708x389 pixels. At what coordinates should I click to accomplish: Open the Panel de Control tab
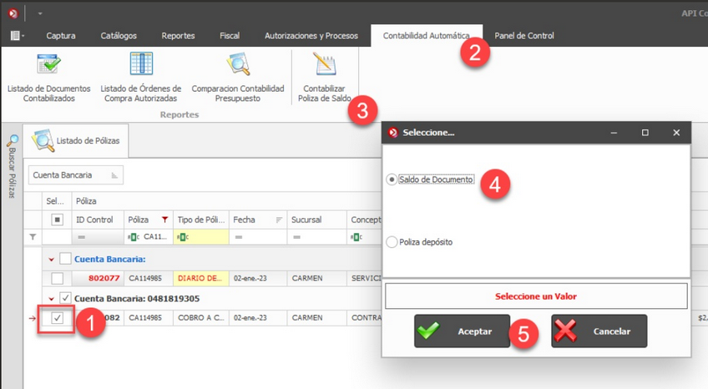[523, 36]
